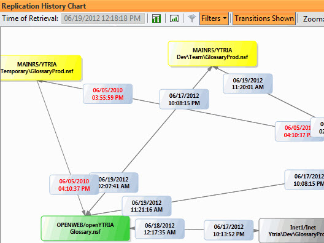Screen dimensions: 324x243
Task: Click the 06/19/2012 11:20:01 AM label
Action: click(248, 84)
